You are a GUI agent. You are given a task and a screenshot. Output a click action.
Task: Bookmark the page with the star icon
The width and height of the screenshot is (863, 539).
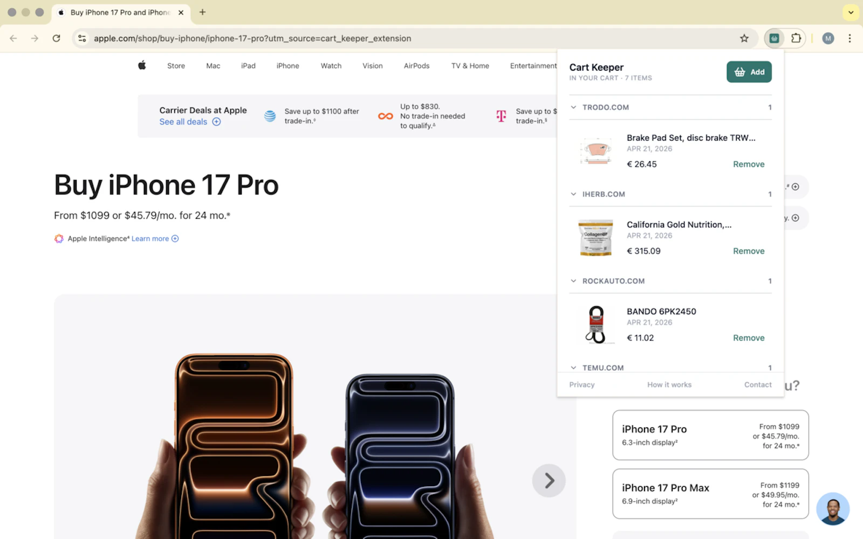744,38
